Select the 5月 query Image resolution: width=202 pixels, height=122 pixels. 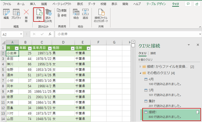[170, 93]
